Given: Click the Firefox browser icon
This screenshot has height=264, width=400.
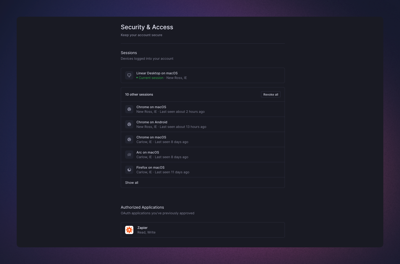Looking at the screenshot, I should tap(129, 169).
